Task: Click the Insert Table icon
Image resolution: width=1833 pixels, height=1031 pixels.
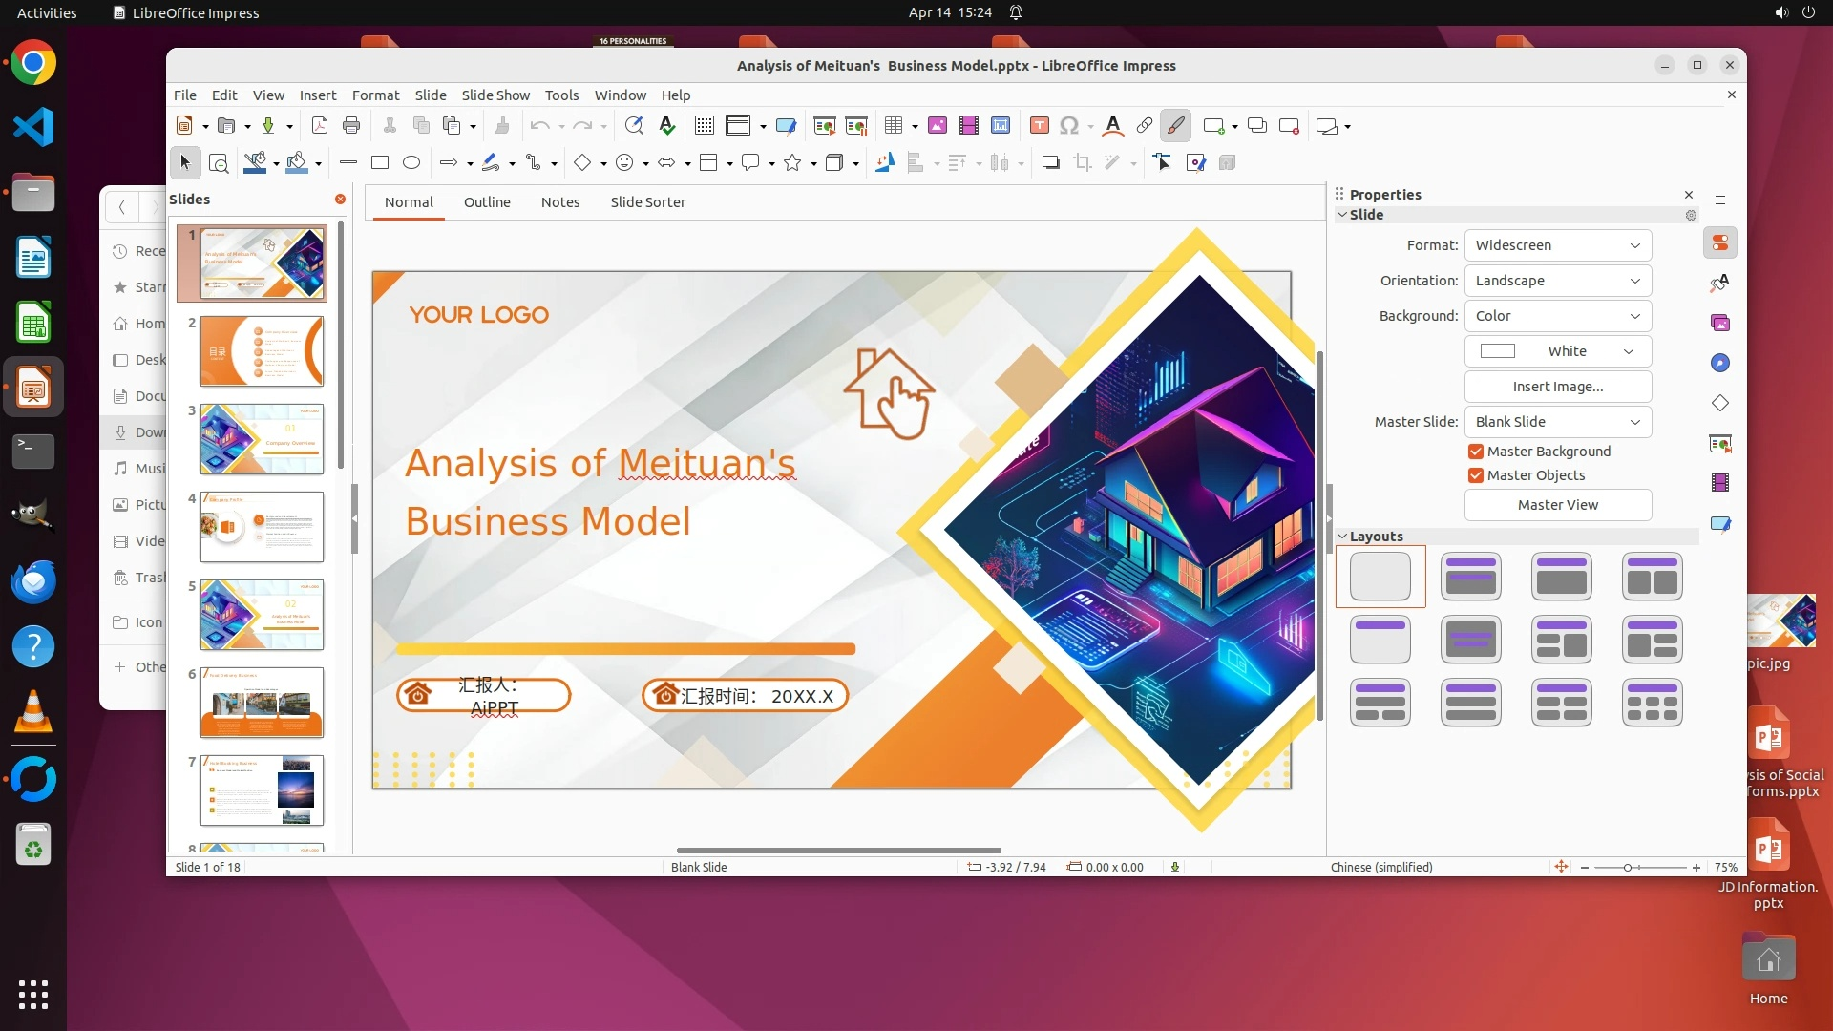Action: 894,126
